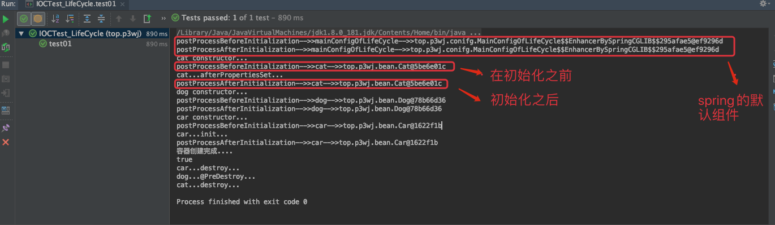Viewport: 775px width, 225px height.
Task: Select test01 in the test tree
Action: (x=60, y=44)
